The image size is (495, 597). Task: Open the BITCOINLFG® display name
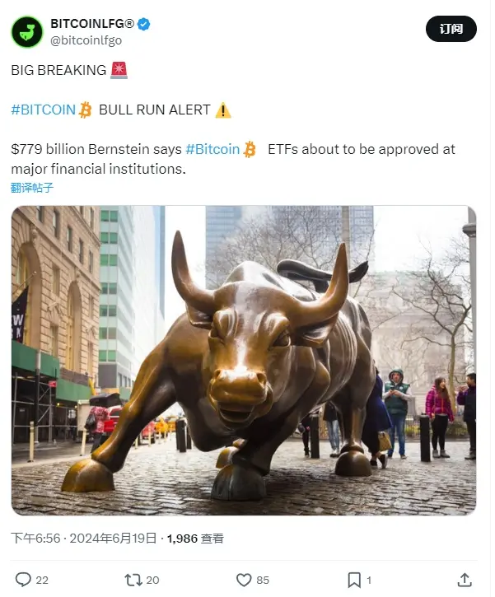[x=92, y=24]
